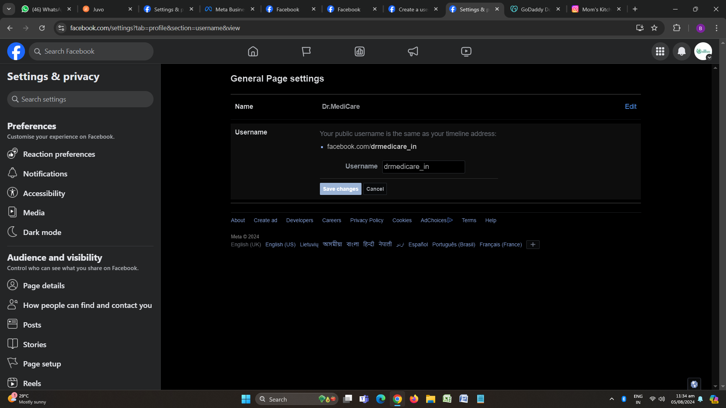Open the add-more-languages plus button

[x=533, y=244]
